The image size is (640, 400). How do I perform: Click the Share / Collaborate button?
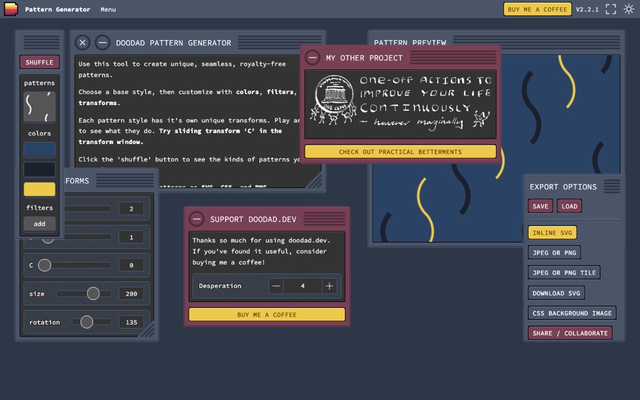[x=570, y=333]
